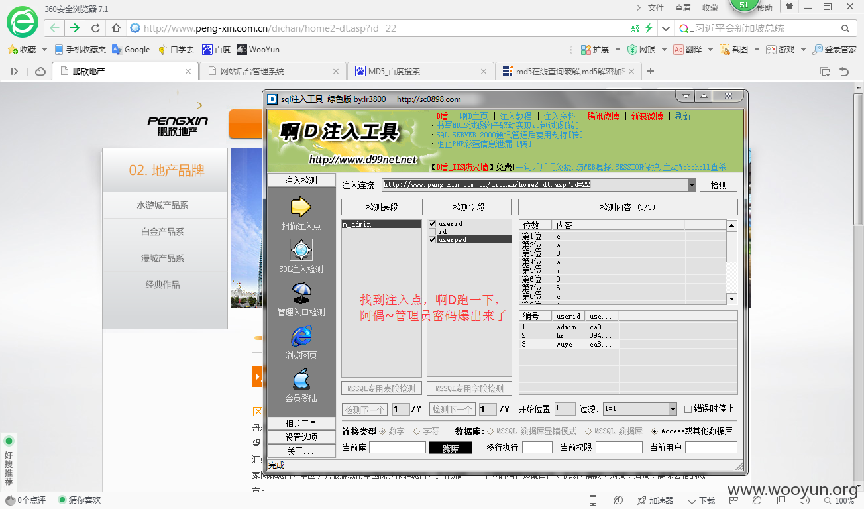Expand the 收藏 favorites dropdown arrow
The width and height of the screenshot is (864, 509).
tap(44, 50)
